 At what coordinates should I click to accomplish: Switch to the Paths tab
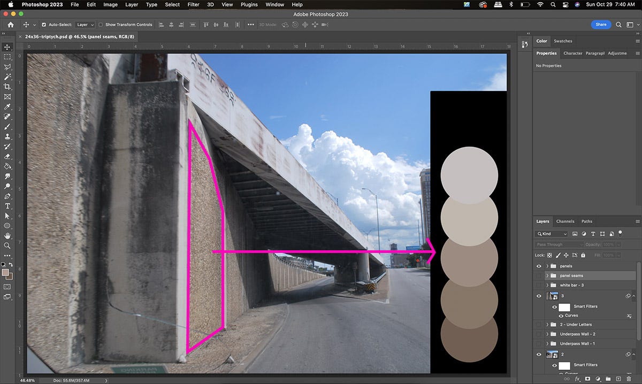pos(587,221)
